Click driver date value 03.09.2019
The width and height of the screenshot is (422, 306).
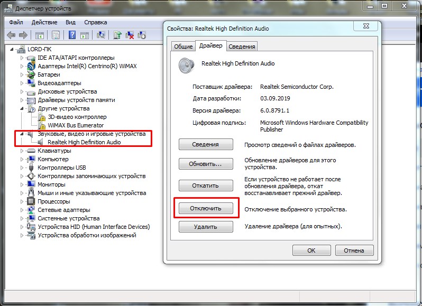[275, 98]
